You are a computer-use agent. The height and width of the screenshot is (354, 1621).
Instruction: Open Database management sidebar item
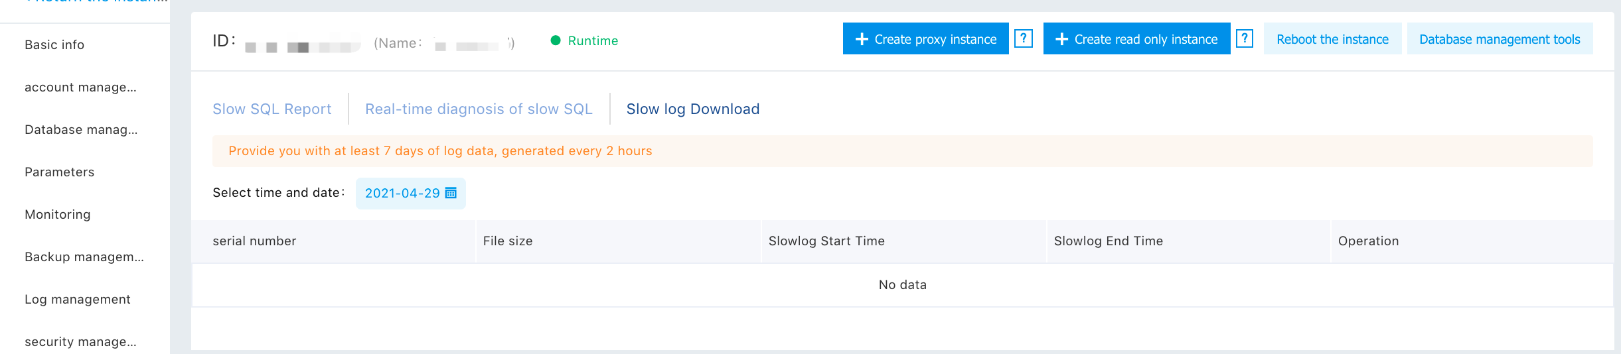pos(81,129)
